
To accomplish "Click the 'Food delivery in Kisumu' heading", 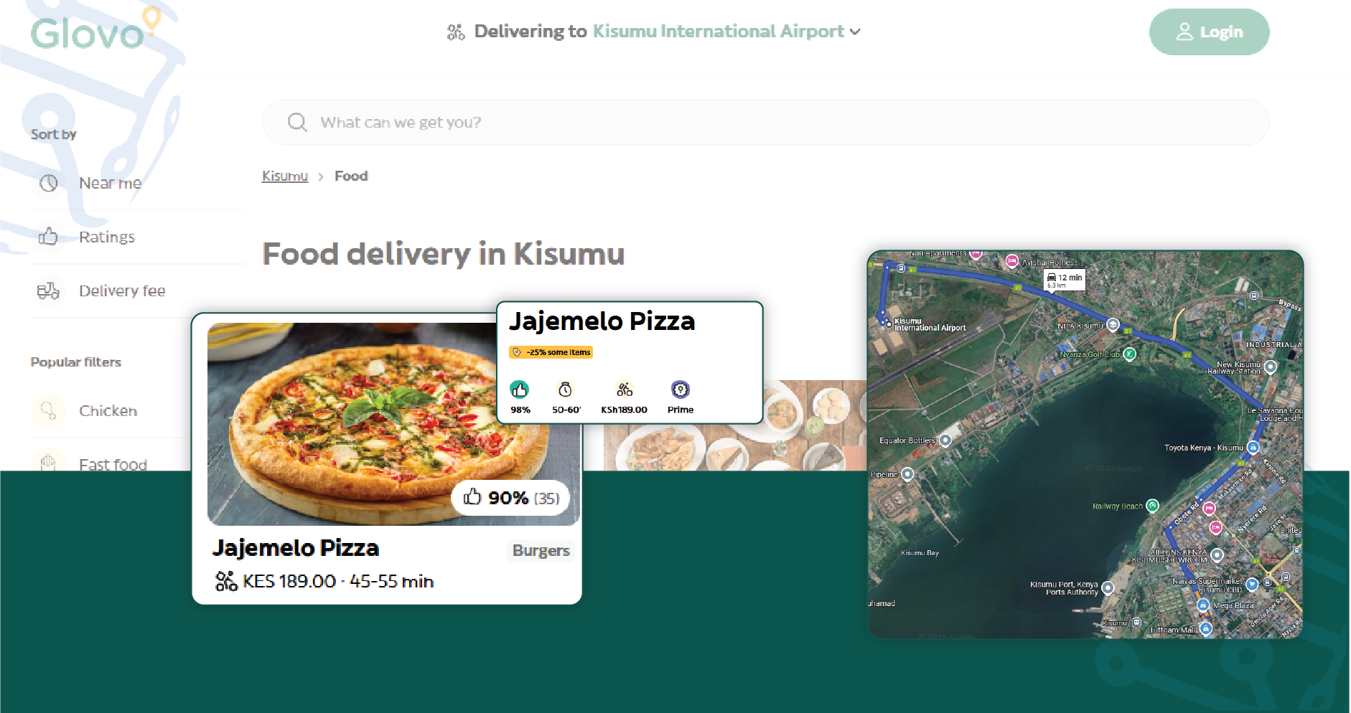I will [444, 254].
